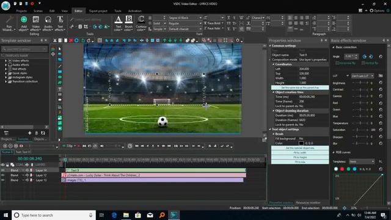This screenshot has width=391, height=220.
Task: Select the red RGB curve channel
Action: click(342, 169)
